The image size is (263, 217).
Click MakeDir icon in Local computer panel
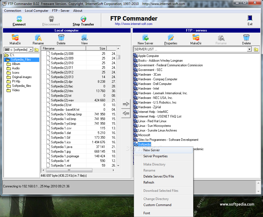pyautogui.click(x=15, y=38)
